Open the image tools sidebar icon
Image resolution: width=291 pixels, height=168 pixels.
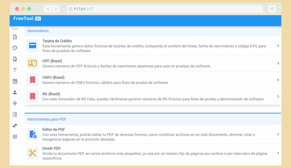pyautogui.click(x=15, y=59)
